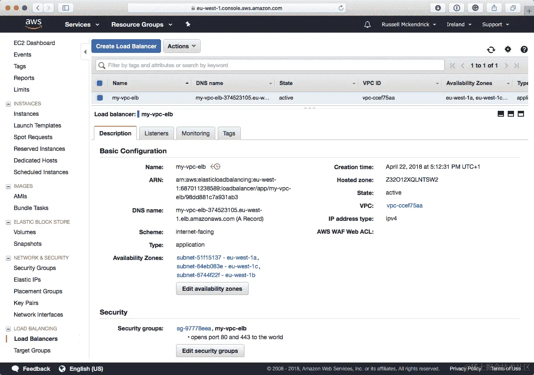Open security group sg-97778eea link
Image resolution: width=534 pixels, height=375 pixels.
coord(194,328)
